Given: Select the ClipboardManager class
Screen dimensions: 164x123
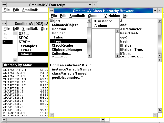Looking at the screenshot, I should point(67,49).
